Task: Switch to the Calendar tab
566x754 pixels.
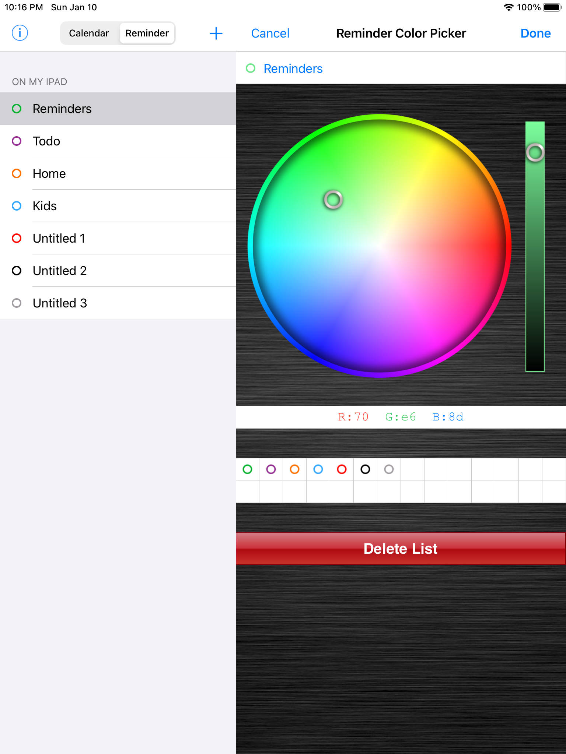Action: pos(89,33)
